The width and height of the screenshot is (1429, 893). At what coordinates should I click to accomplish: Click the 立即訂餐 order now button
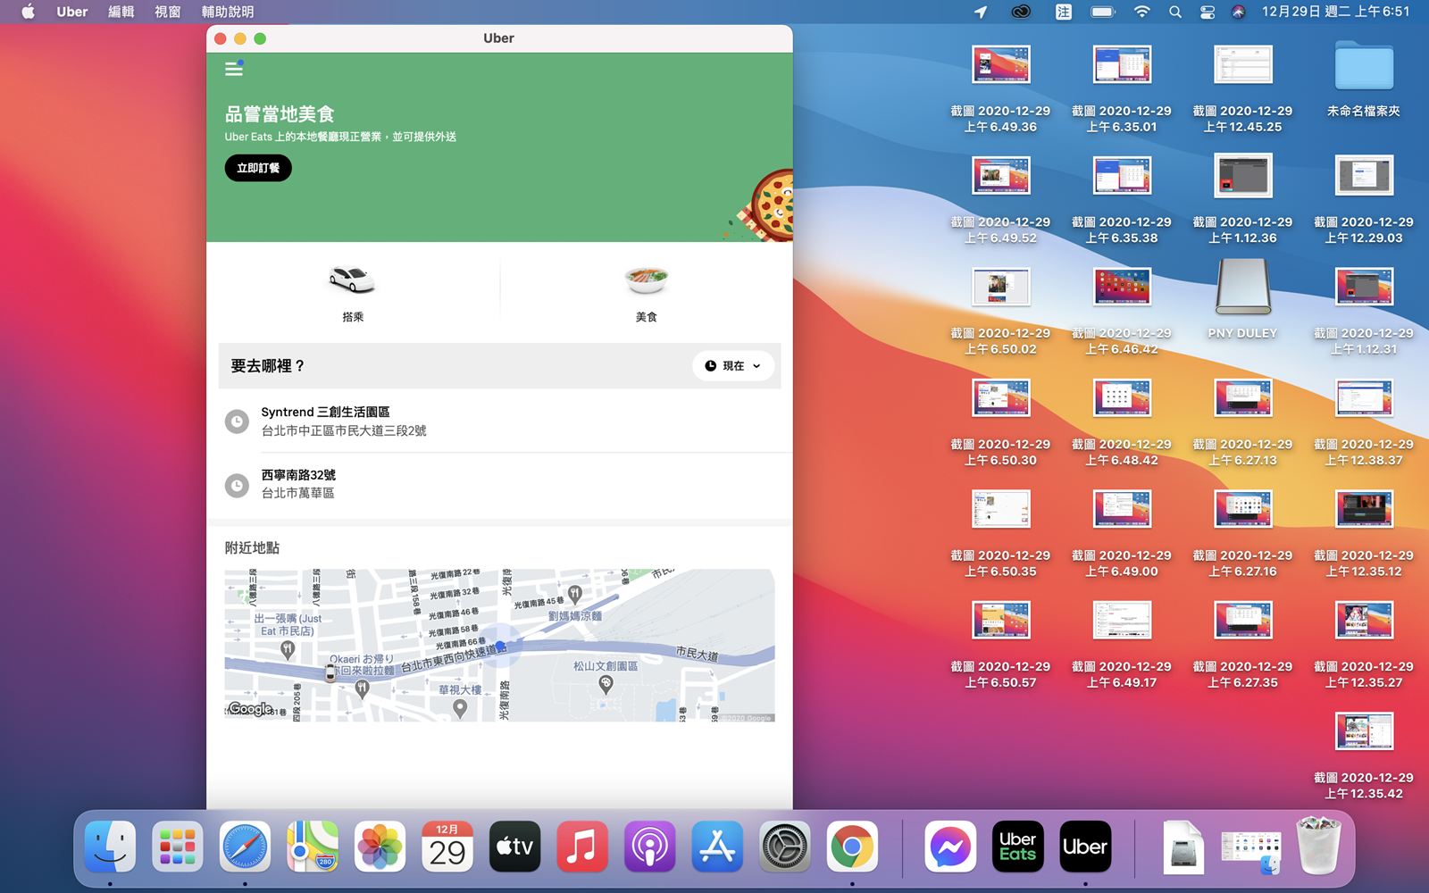click(x=258, y=168)
